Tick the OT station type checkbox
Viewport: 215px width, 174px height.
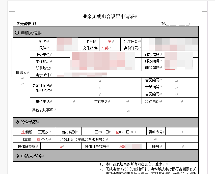coord(128,132)
